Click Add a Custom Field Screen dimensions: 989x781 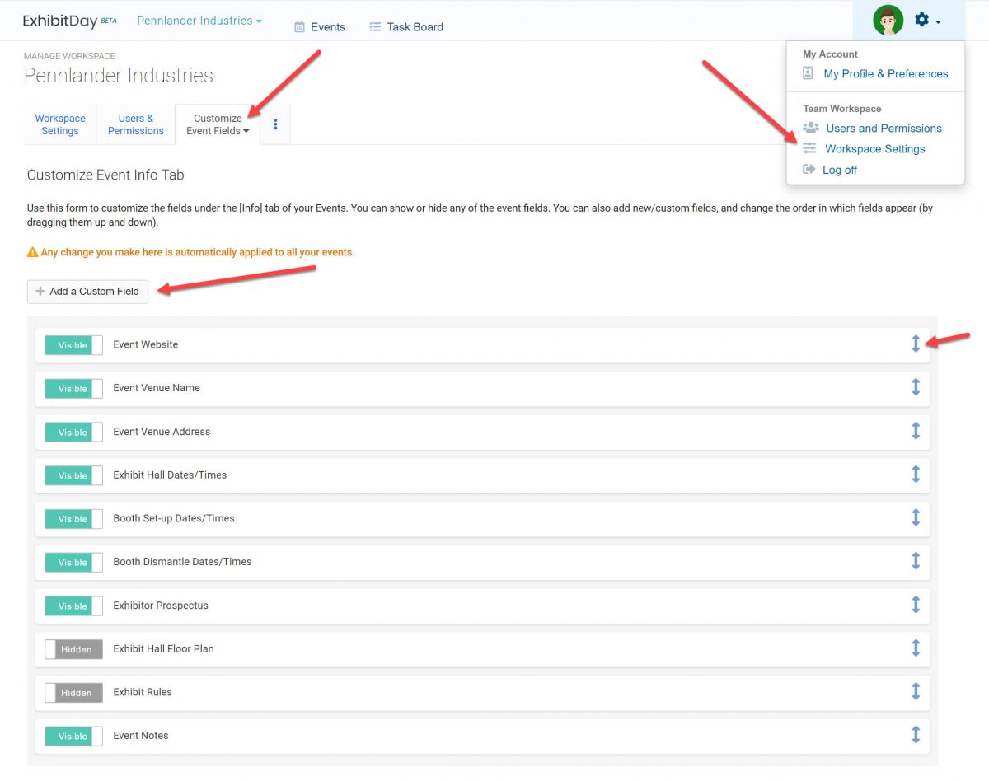(x=87, y=292)
